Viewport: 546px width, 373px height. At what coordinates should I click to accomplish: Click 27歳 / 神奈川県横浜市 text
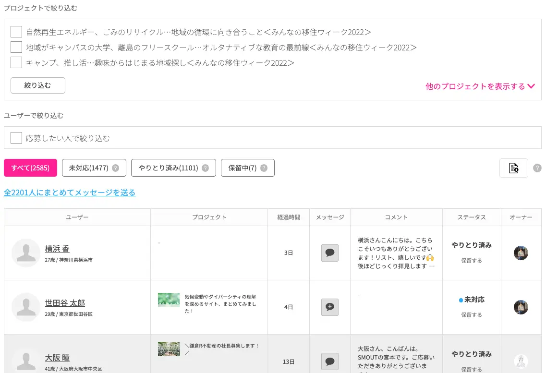[69, 260]
